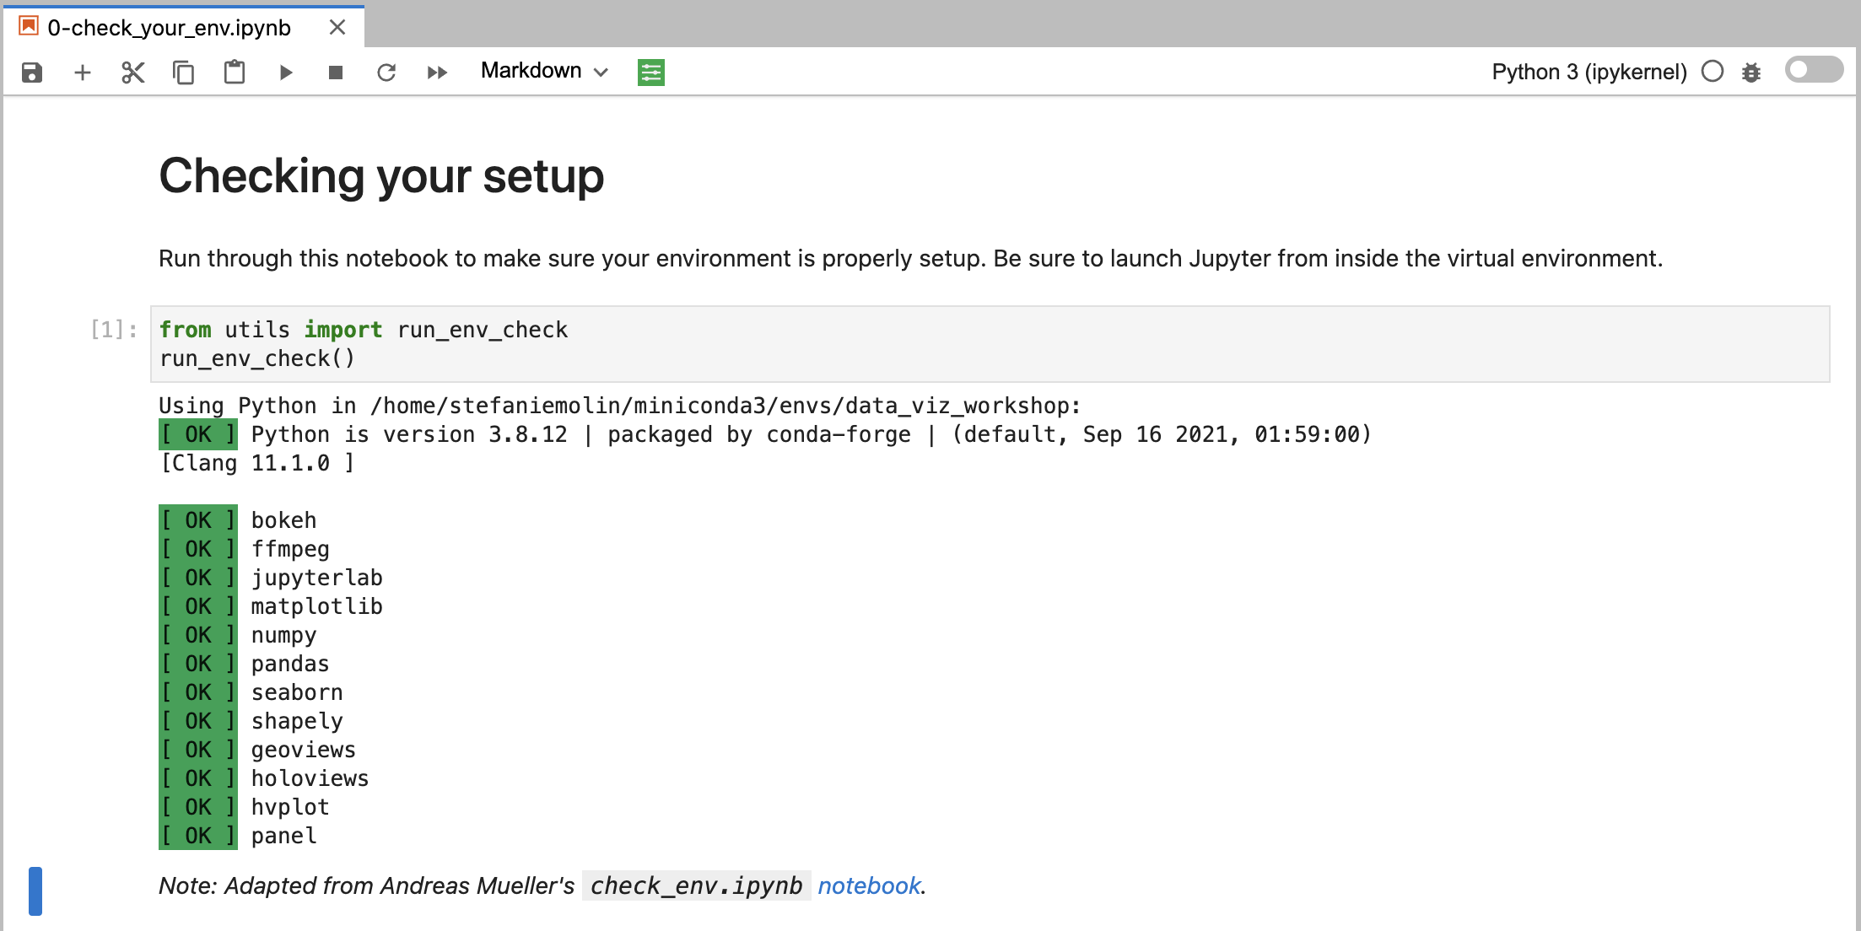Enable the debugger via the bug icon
Viewport: 1861px width, 931px height.
(x=1751, y=73)
